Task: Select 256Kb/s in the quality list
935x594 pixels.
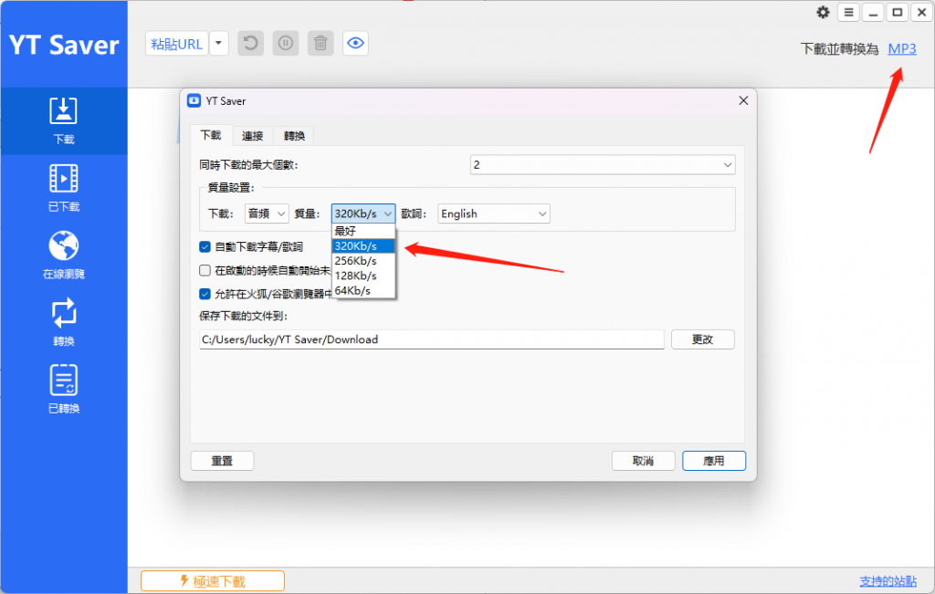Action: (x=363, y=261)
